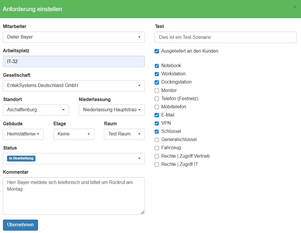The image size is (301, 233).
Task: Tick the Fahrzeug checkbox
Action: tap(157, 148)
